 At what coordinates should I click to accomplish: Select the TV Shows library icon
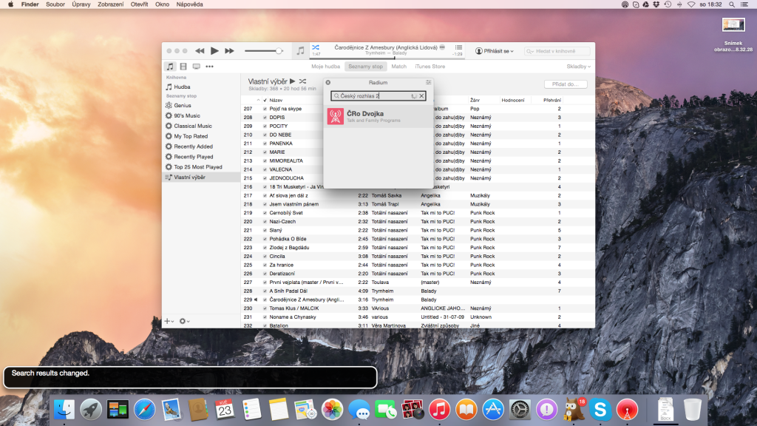click(x=196, y=67)
